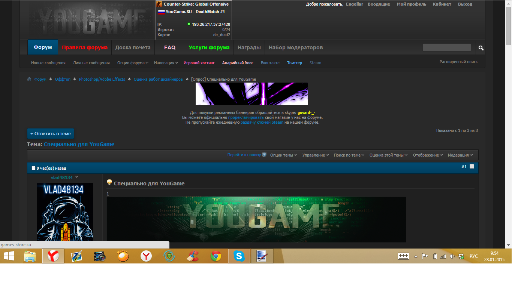The height and width of the screenshot is (287, 512).
Task: Tick the checkbox for post #1
Action: (472, 167)
